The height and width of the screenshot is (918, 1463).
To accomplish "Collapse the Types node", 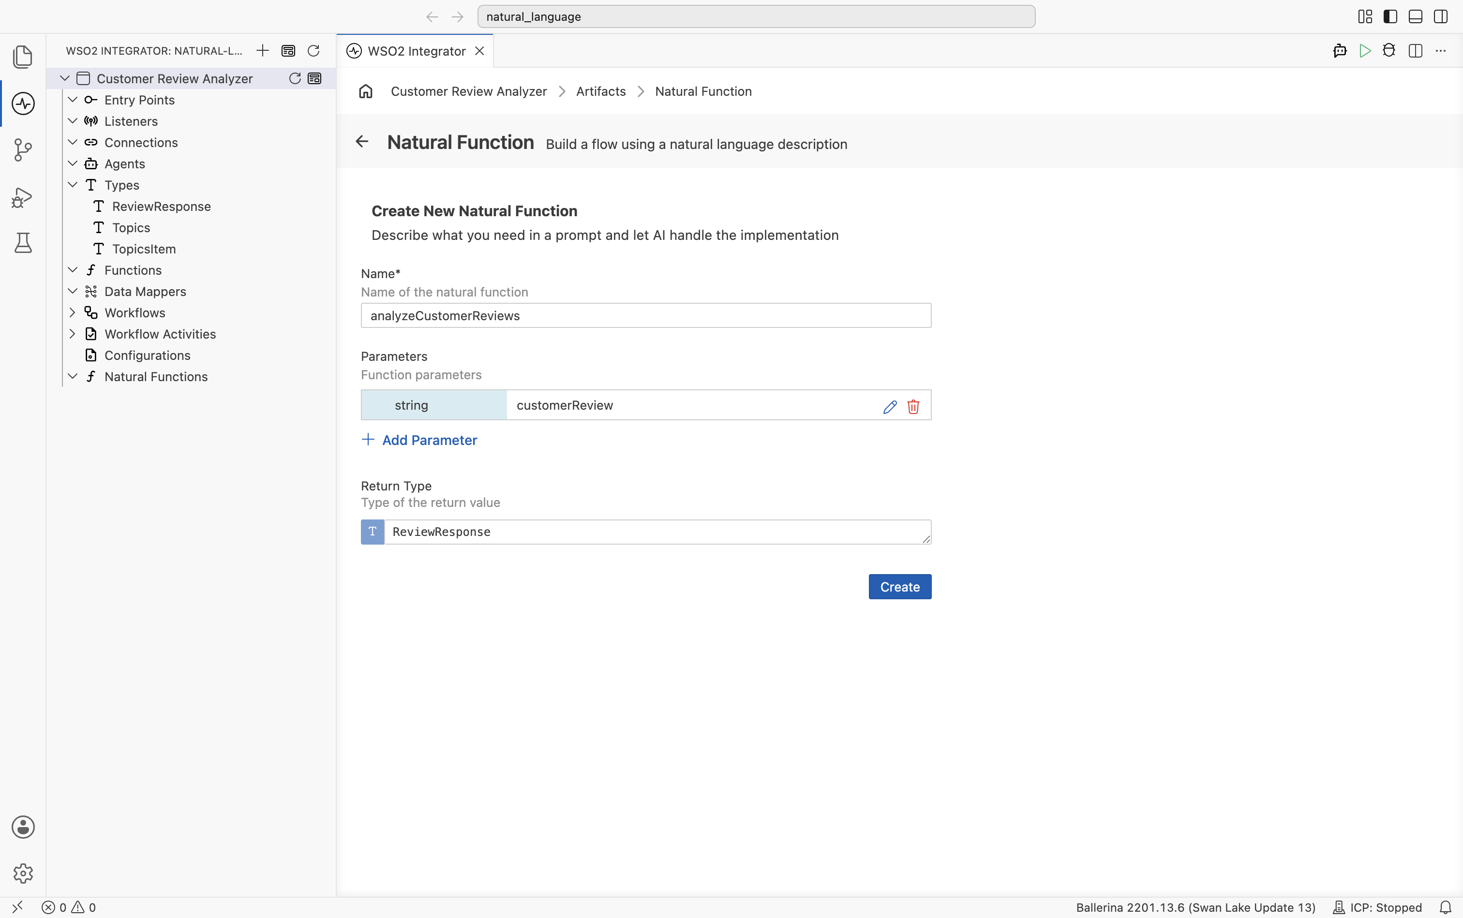I will [x=72, y=185].
